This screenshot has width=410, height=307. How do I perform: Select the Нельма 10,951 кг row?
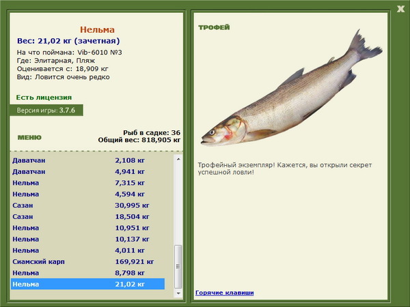[x=88, y=228]
